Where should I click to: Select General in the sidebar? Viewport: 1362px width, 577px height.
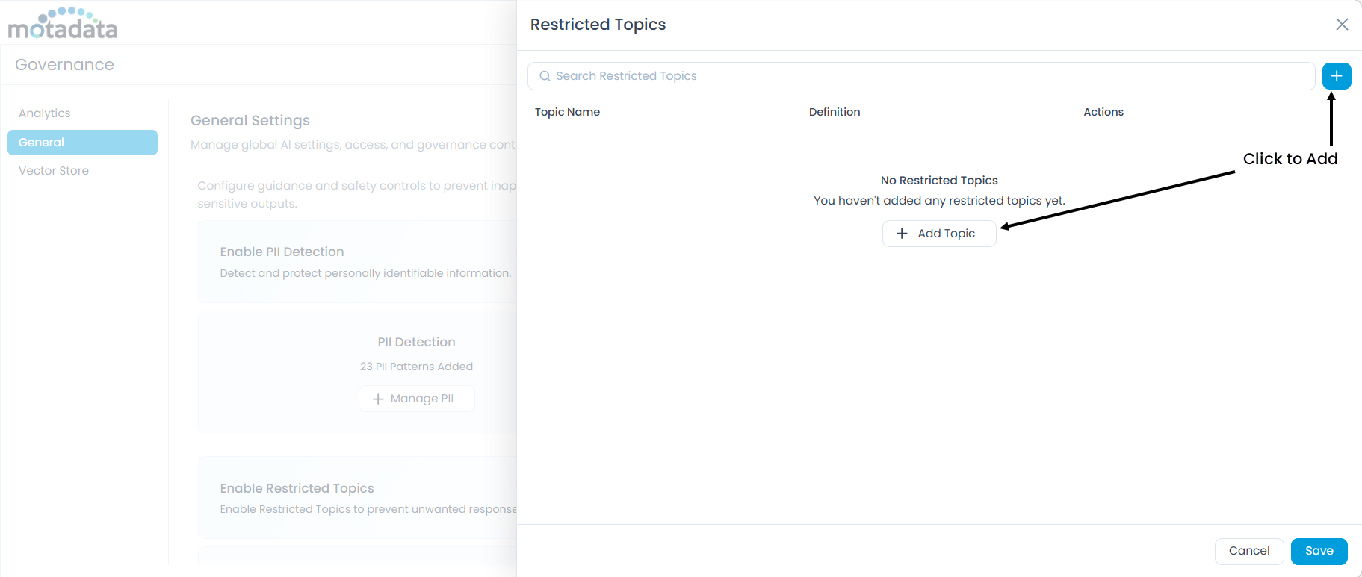pyautogui.click(x=82, y=143)
